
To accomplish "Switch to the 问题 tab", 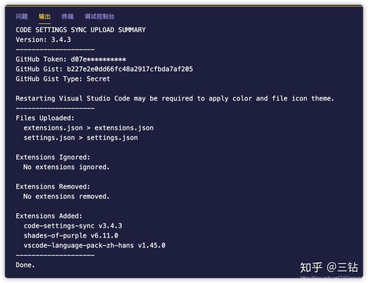I will point(22,16).
